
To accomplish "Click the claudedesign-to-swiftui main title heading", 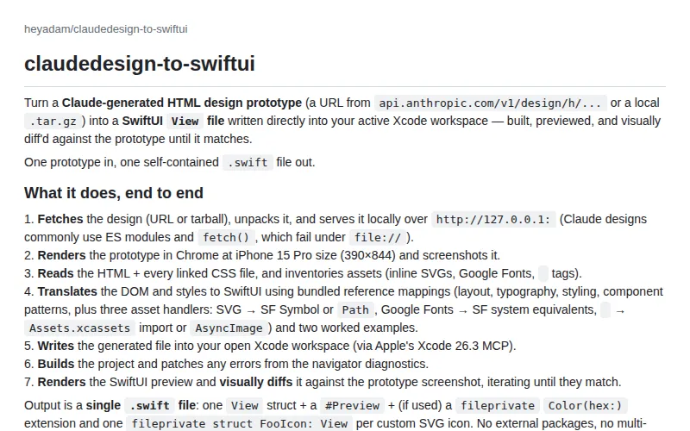I will click(140, 64).
